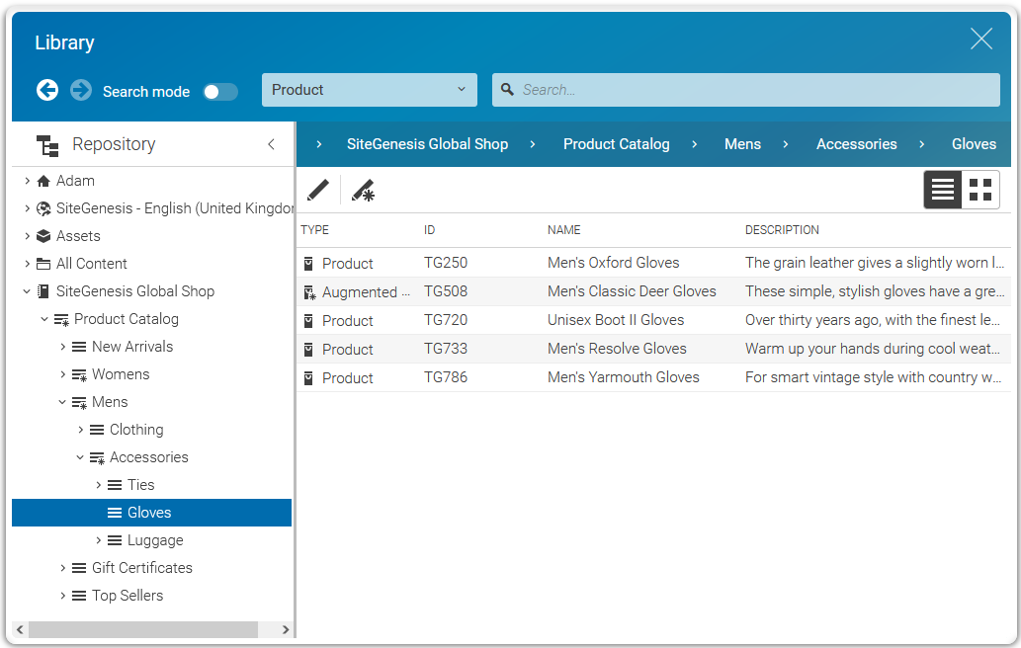Click the forward navigation arrow
This screenshot has height=648, width=1021.
coord(80,90)
